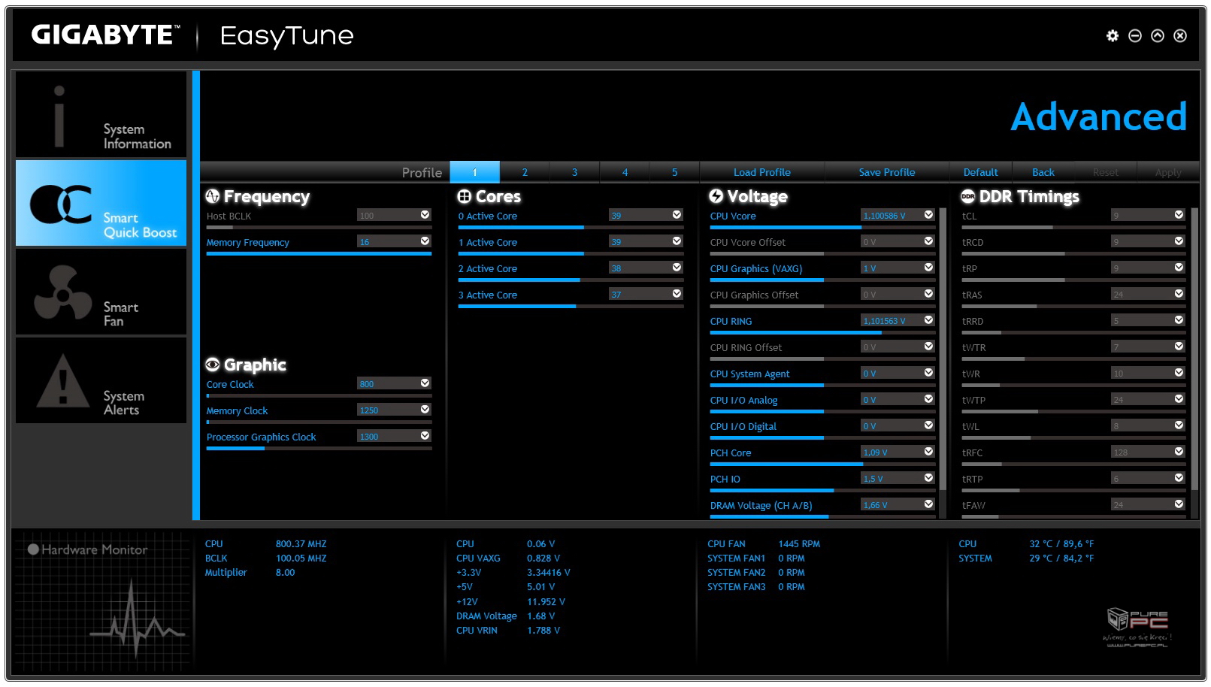Open the settings gear icon

coord(1113,35)
